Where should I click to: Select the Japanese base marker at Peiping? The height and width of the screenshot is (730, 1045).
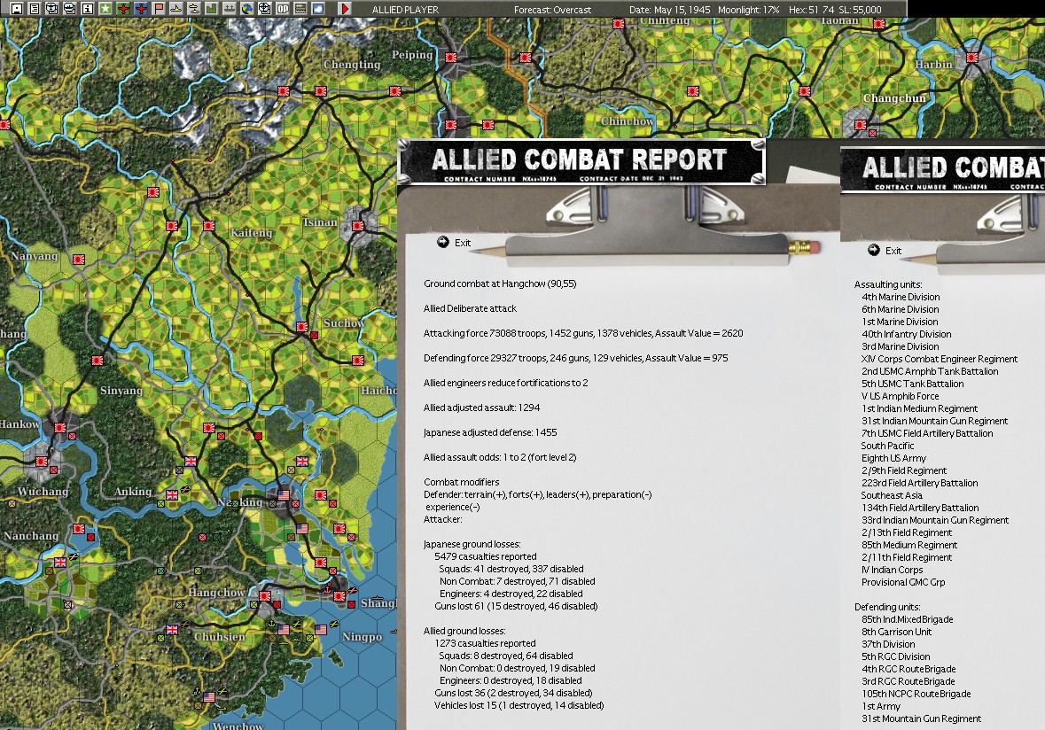451,58
